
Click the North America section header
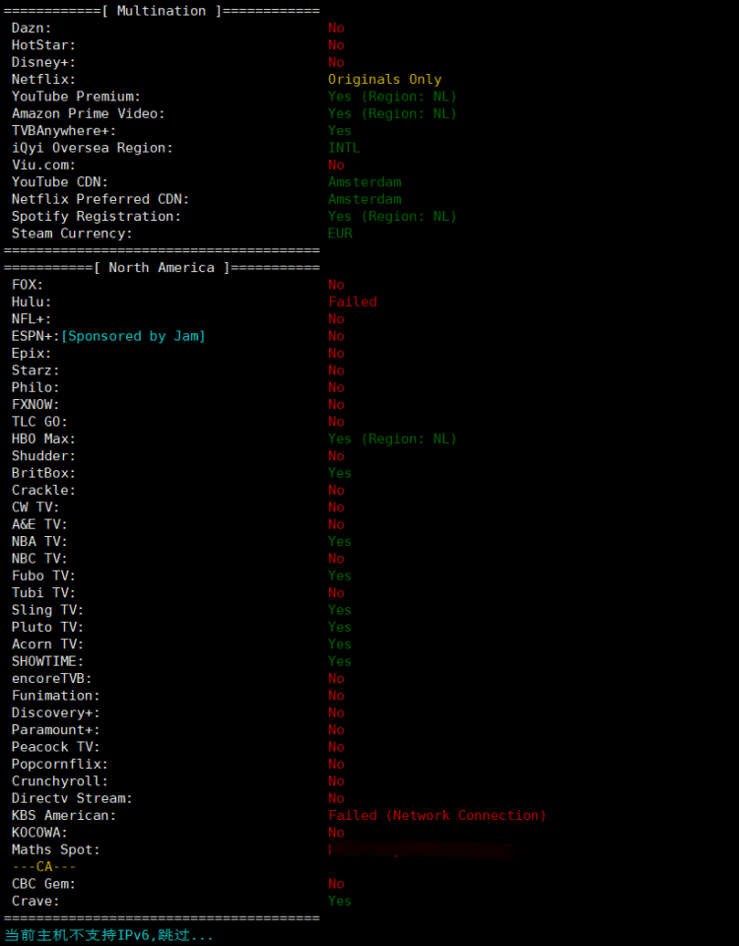tap(162, 268)
